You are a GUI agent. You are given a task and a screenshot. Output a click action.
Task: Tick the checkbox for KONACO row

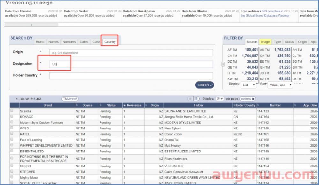[x=12, y=116]
